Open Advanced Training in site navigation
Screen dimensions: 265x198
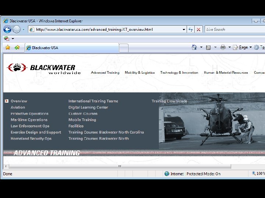pos(105,73)
